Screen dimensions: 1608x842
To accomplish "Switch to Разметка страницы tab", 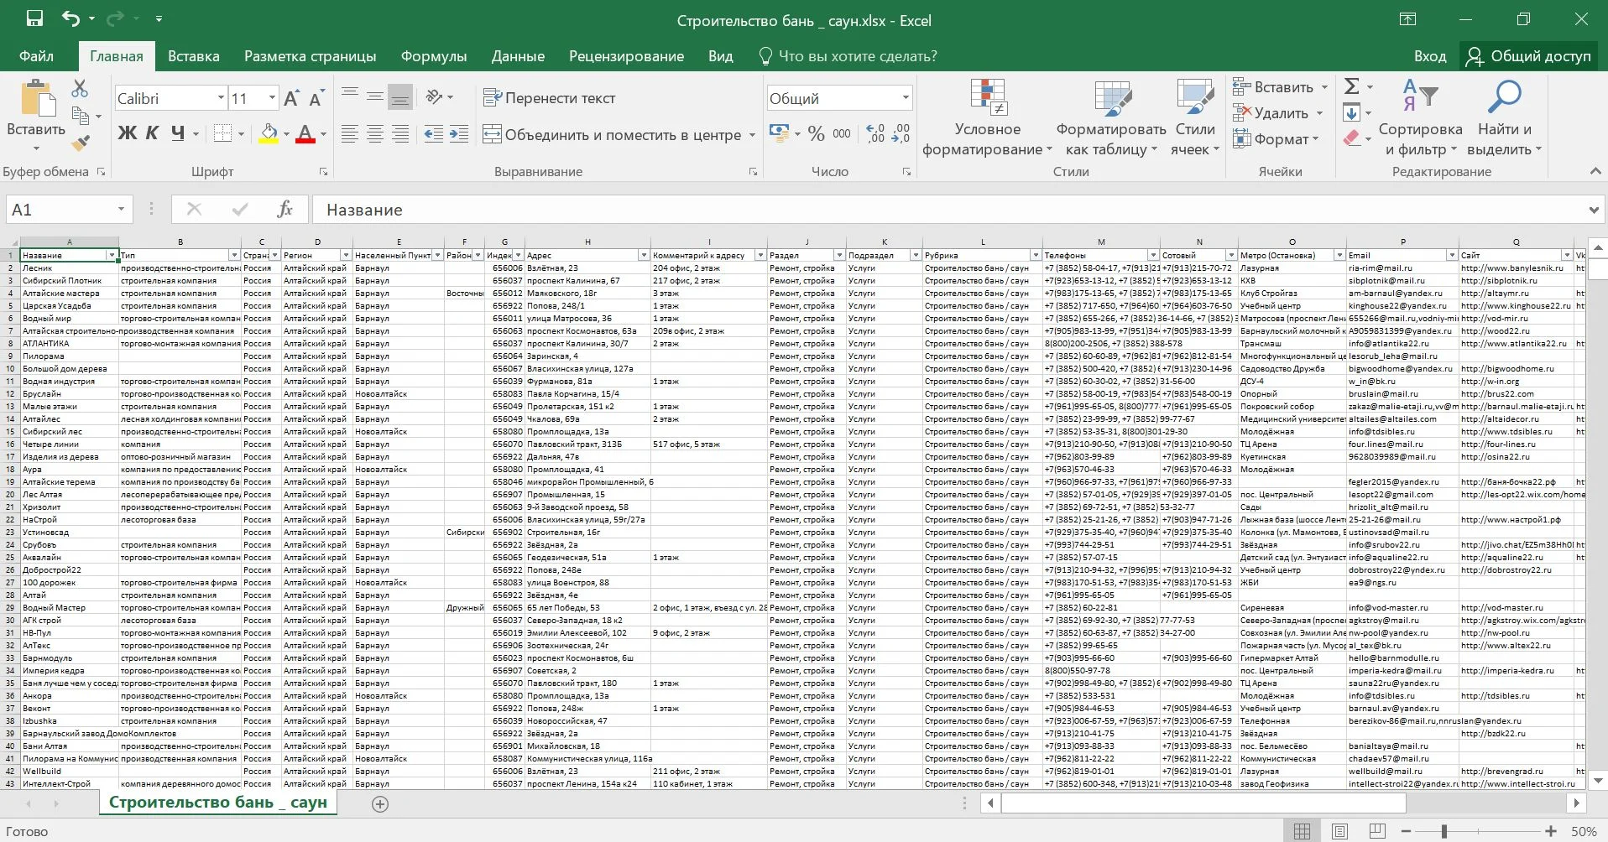I will coord(310,56).
